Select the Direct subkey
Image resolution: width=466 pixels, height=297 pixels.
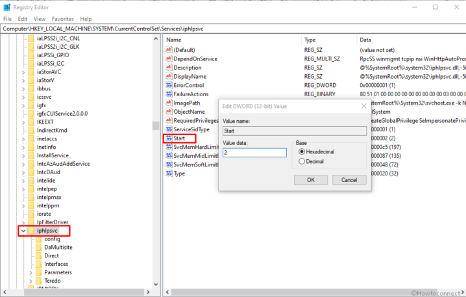52,255
